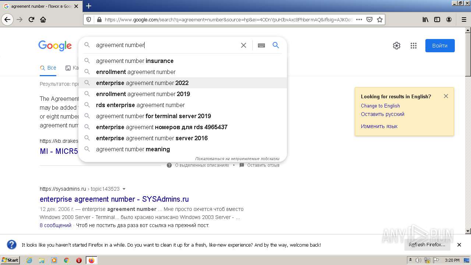471x265 pixels.
Task: Open Google apps grid
Action: click(414, 46)
